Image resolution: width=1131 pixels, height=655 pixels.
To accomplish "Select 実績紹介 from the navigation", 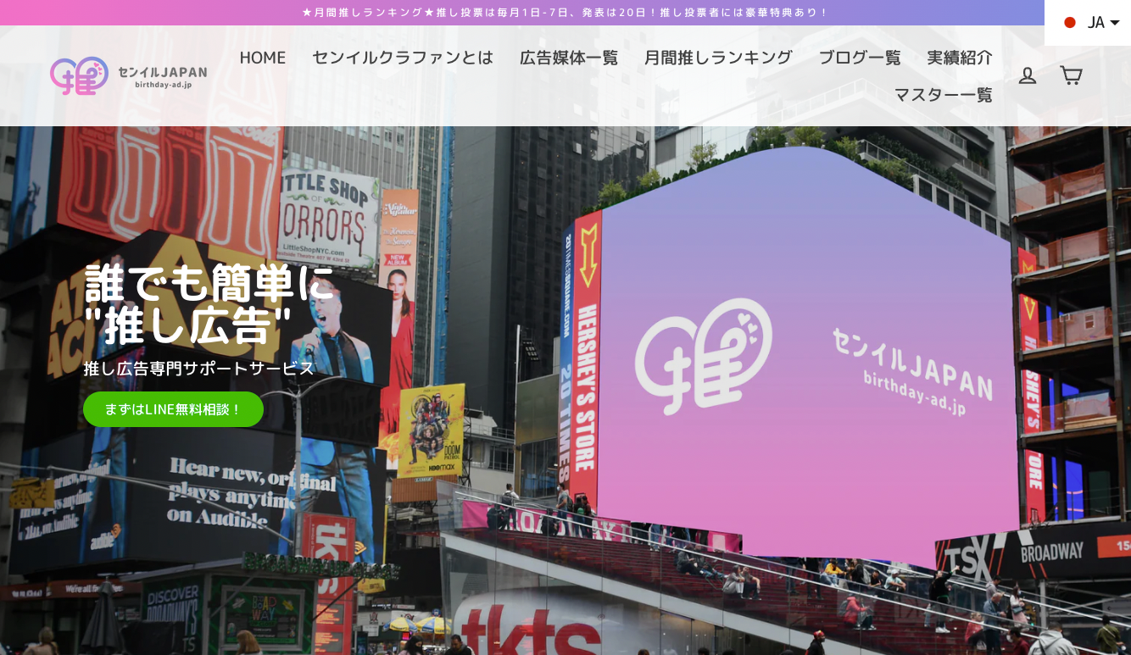I will (959, 58).
